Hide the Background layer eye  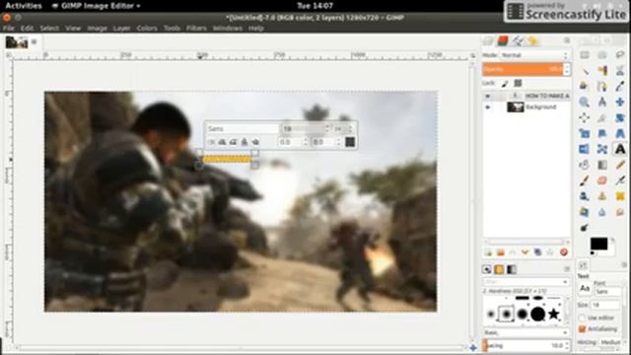click(x=487, y=107)
